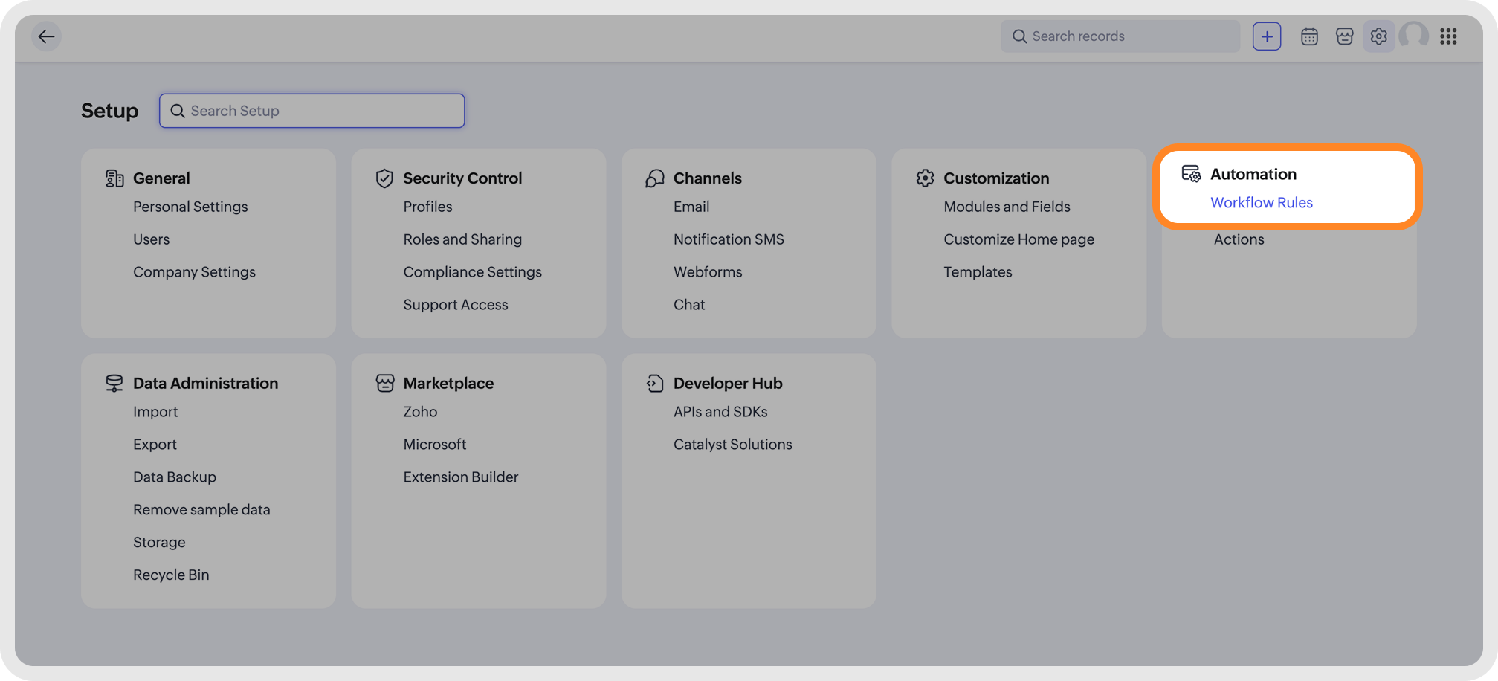
Task: Click the Automation section icon
Action: click(1191, 174)
